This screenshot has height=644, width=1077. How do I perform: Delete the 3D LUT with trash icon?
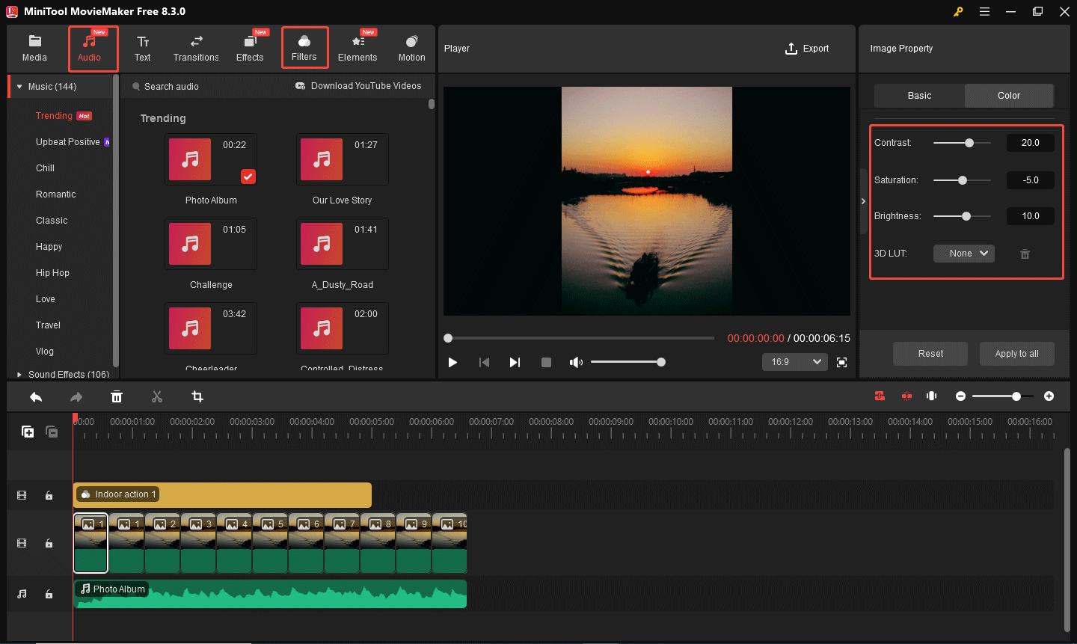1025,254
